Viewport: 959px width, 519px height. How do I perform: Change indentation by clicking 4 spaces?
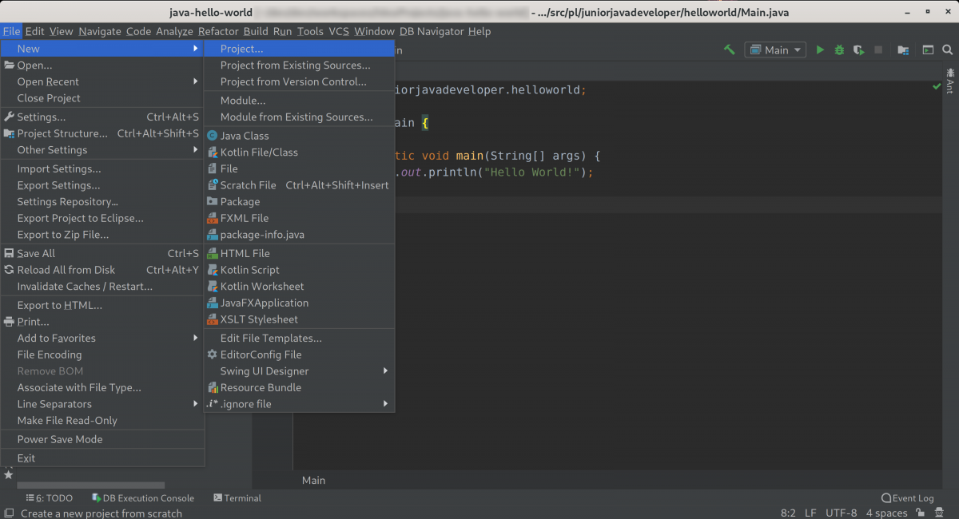tap(885, 513)
